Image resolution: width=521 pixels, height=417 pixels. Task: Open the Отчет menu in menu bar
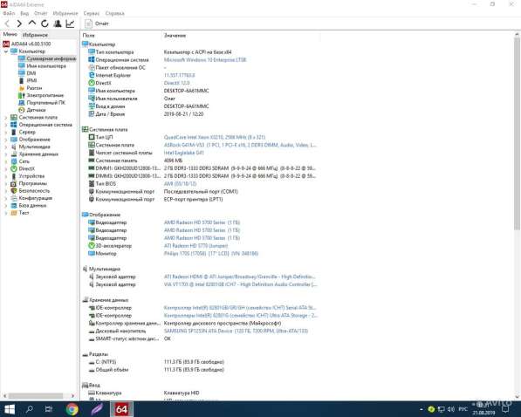click(x=41, y=13)
